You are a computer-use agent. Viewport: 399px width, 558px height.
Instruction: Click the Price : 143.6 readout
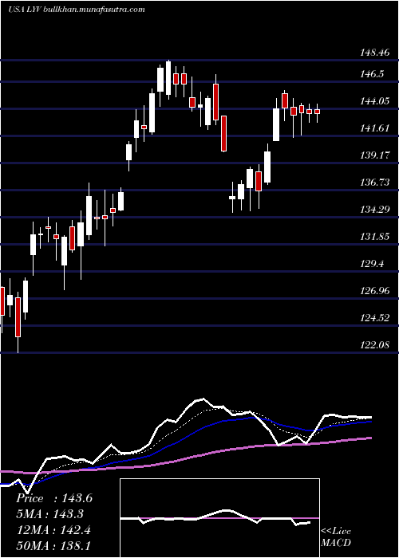(x=54, y=498)
